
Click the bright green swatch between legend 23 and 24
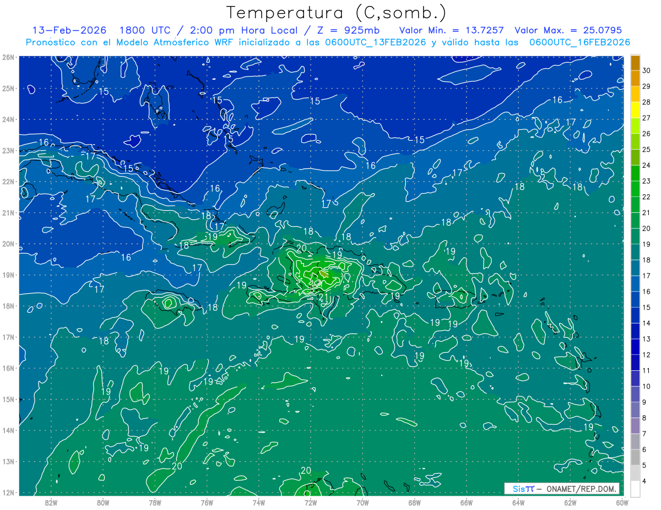point(635,173)
